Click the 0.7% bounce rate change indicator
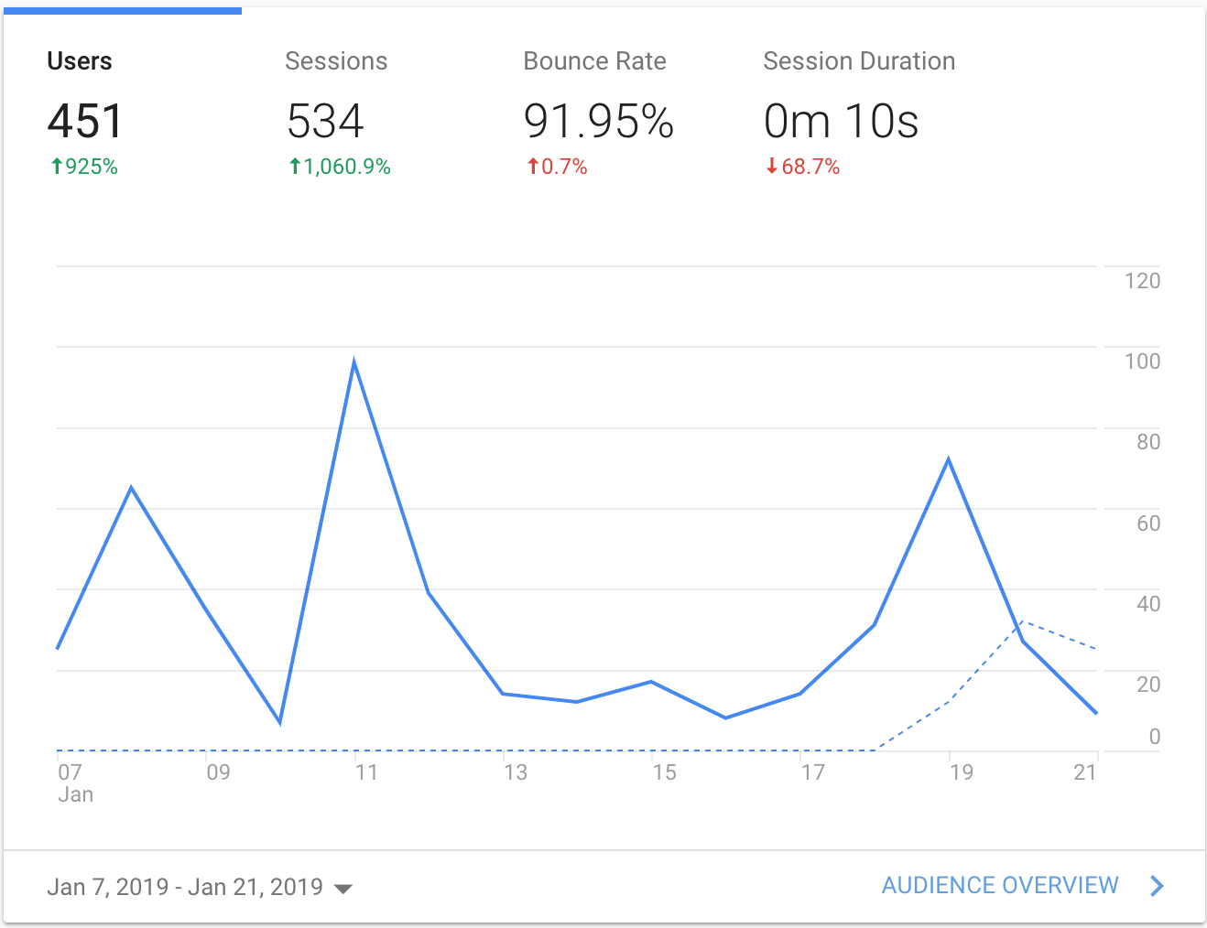Viewport: 1207px width, 928px height. tap(557, 167)
